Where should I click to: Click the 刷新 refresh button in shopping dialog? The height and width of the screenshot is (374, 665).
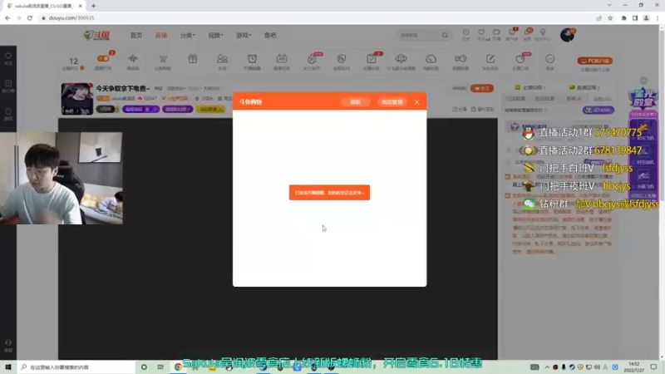pyautogui.click(x=355, y=102)
